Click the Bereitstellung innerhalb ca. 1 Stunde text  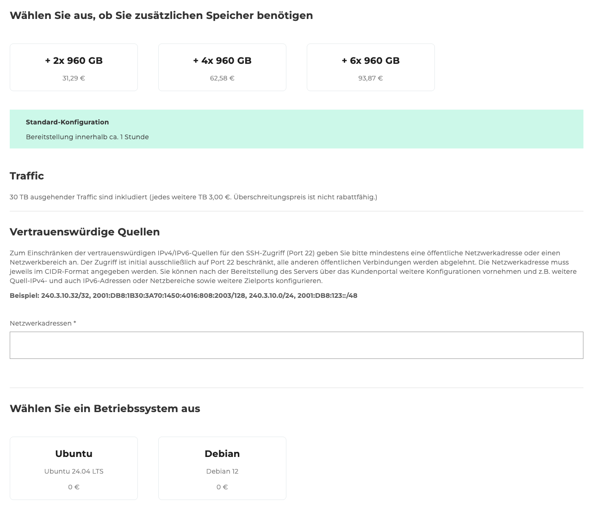click(x=87, y=137)
